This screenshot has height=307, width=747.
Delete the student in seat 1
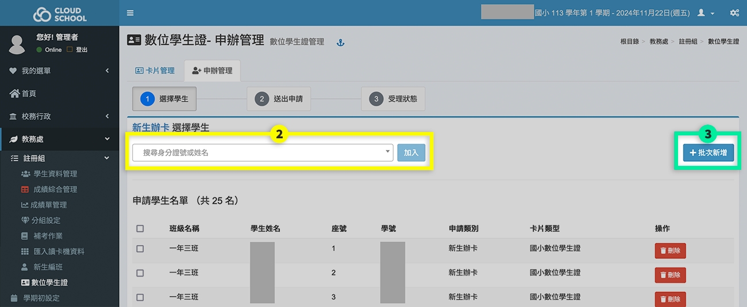coord(670,251)
